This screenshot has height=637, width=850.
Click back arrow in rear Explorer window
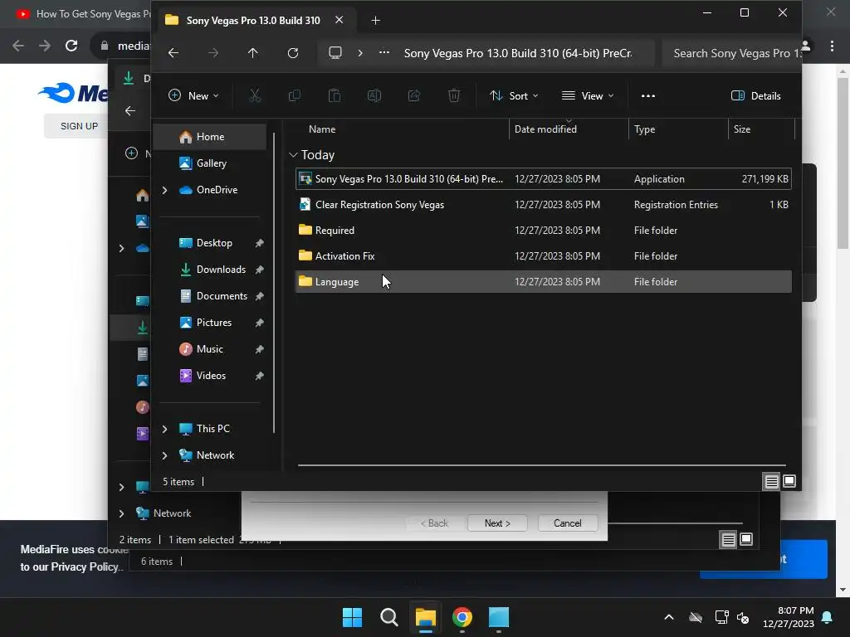pos(130,110)
